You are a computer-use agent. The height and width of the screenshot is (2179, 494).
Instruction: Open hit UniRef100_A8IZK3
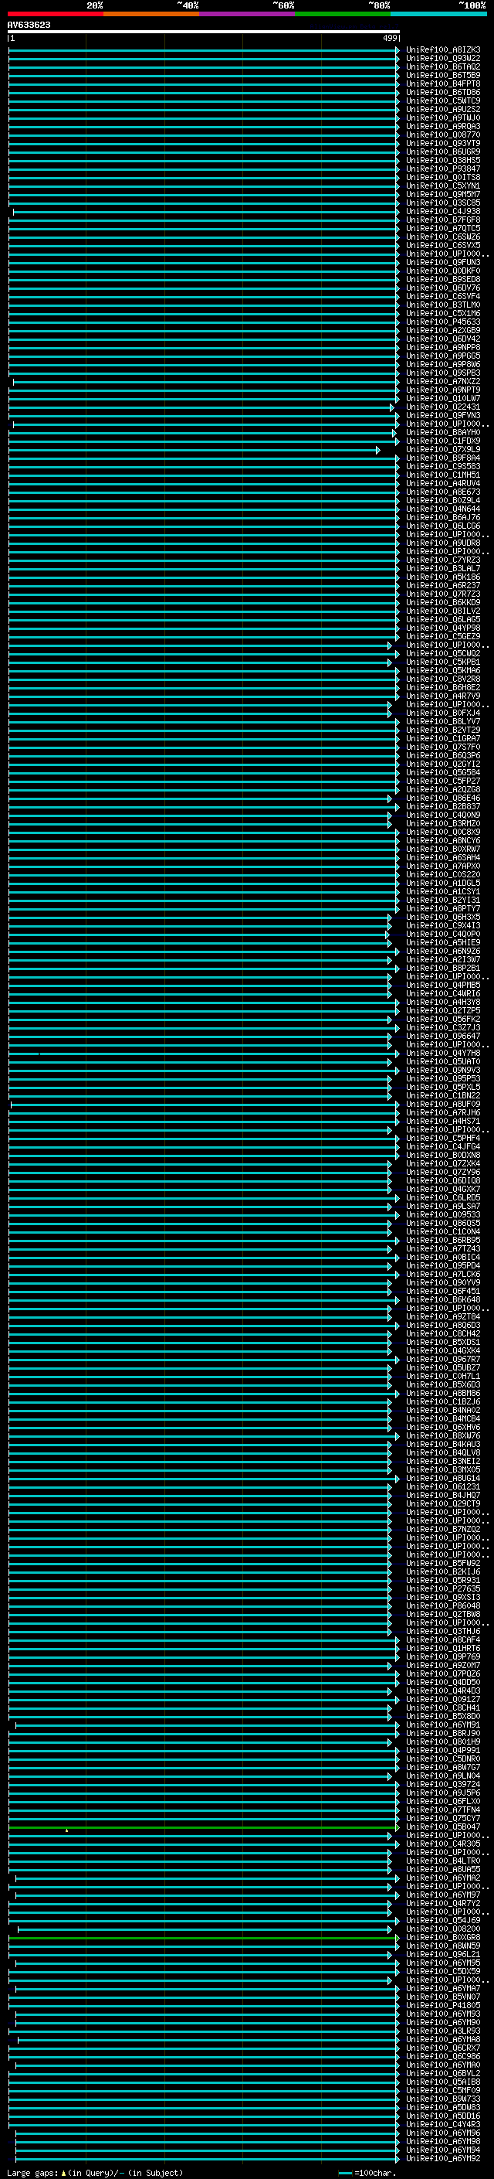click(x=443, y=50)
